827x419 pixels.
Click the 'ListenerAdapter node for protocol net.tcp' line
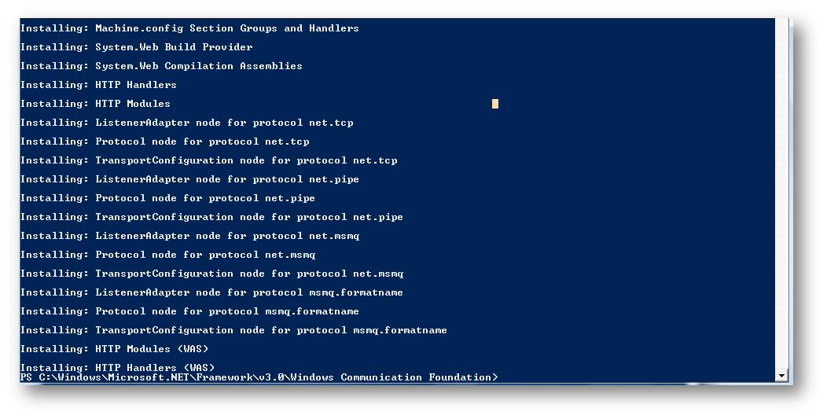(x=187, y=123)
